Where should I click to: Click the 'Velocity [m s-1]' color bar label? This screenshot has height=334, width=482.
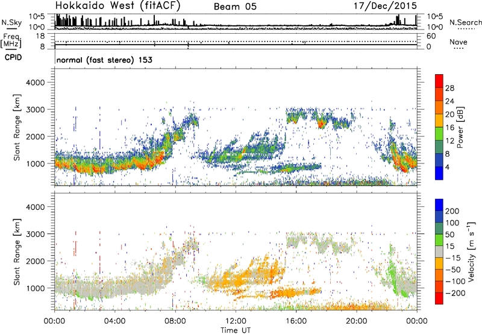coord(471,251)
